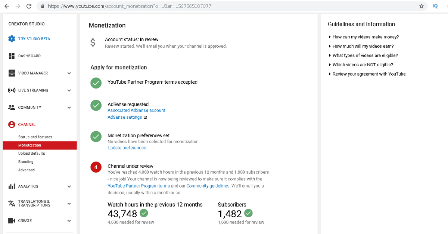Click the Try Studio Beta link
448x234 pixels.
[x=34, y=39]
